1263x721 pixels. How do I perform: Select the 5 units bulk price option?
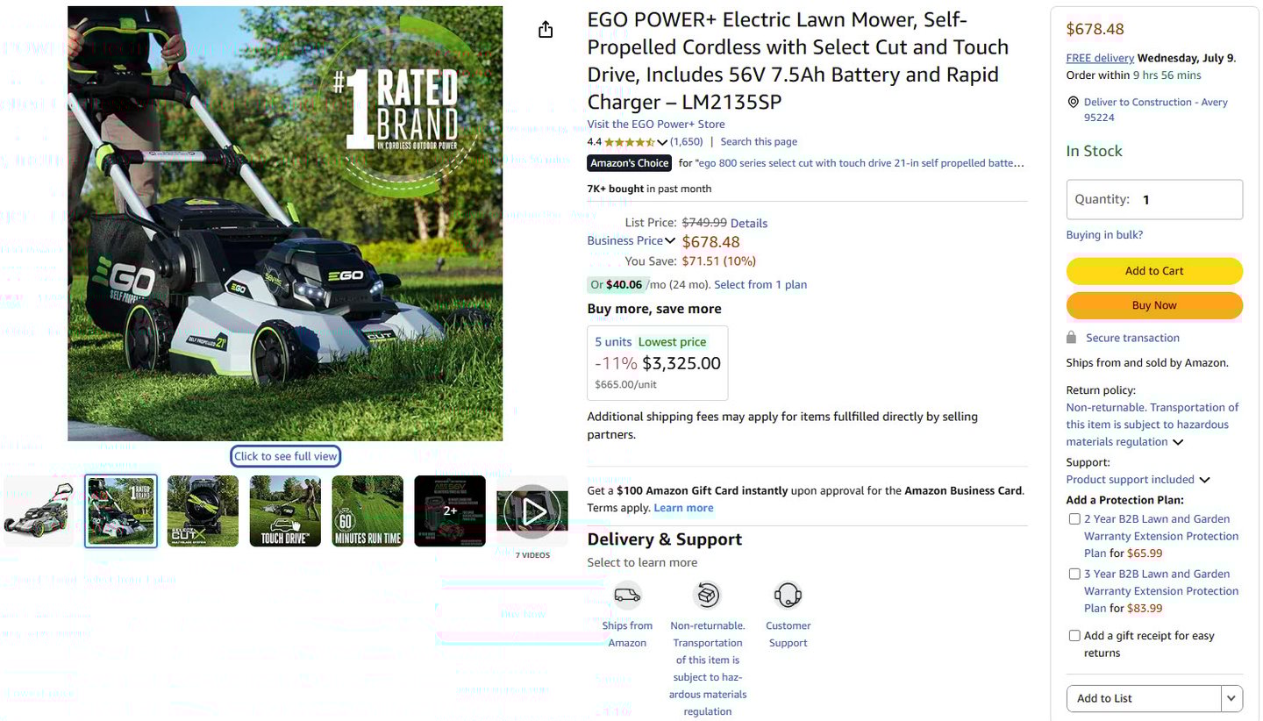(x=657, y=363)
